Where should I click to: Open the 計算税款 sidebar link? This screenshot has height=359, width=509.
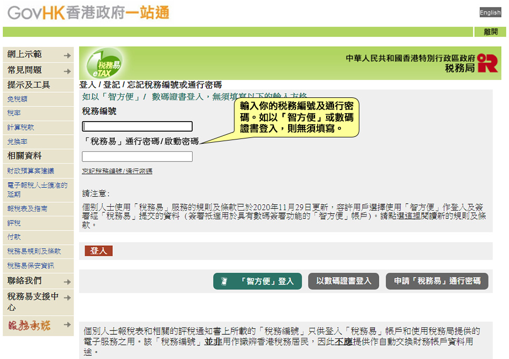click(x=21, y=127)
